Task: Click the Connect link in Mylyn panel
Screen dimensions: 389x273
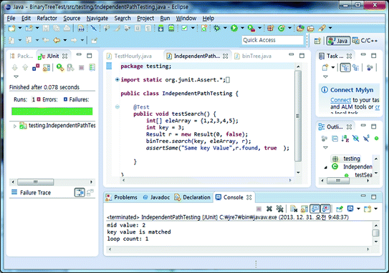Action: click(x=340, y=100)
